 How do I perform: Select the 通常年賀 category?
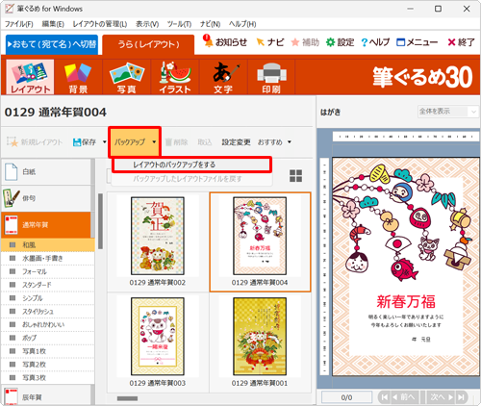click(46, 225)
